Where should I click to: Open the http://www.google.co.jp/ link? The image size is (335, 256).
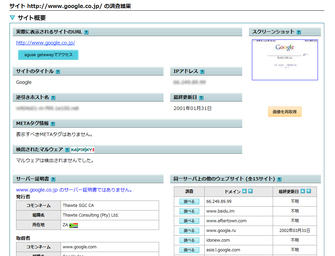pos(45,43)
